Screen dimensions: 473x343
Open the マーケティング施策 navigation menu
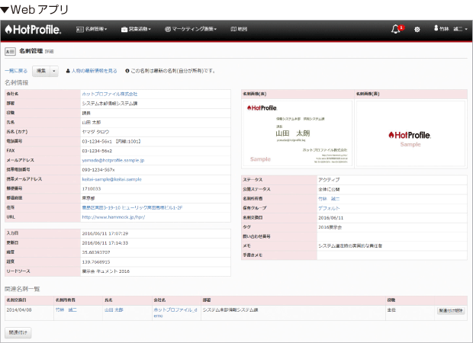[191, 29]
